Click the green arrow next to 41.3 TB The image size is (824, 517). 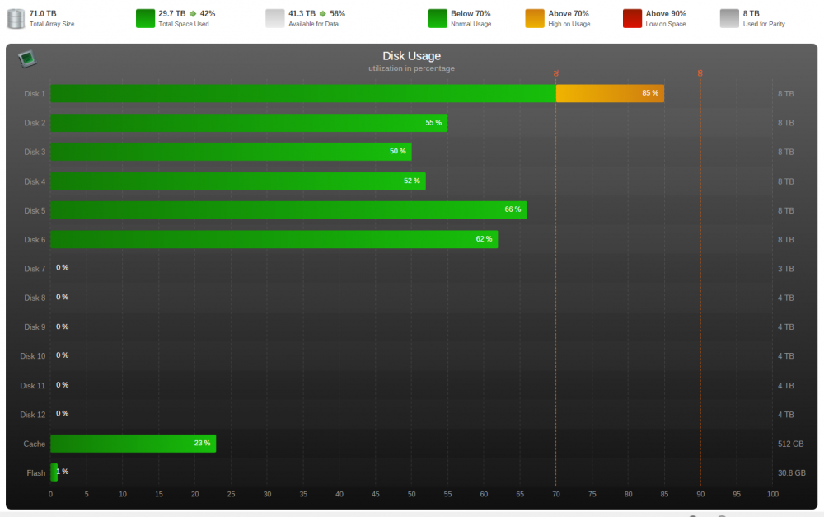pos(323,14)
